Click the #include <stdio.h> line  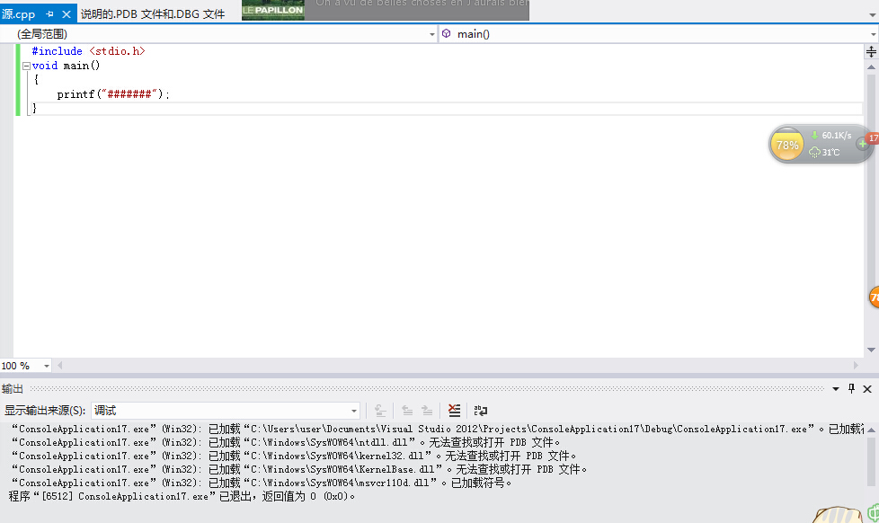(89, 51)
